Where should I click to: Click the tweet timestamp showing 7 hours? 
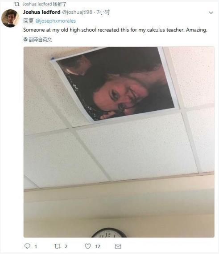(103, 12)
